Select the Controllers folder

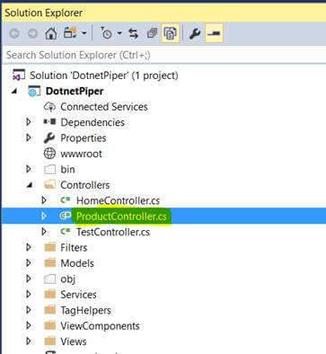coord(85,185)
